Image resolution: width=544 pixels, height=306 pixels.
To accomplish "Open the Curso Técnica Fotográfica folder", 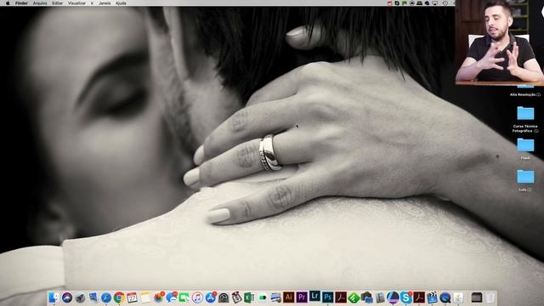I will (x=525, y=113).
